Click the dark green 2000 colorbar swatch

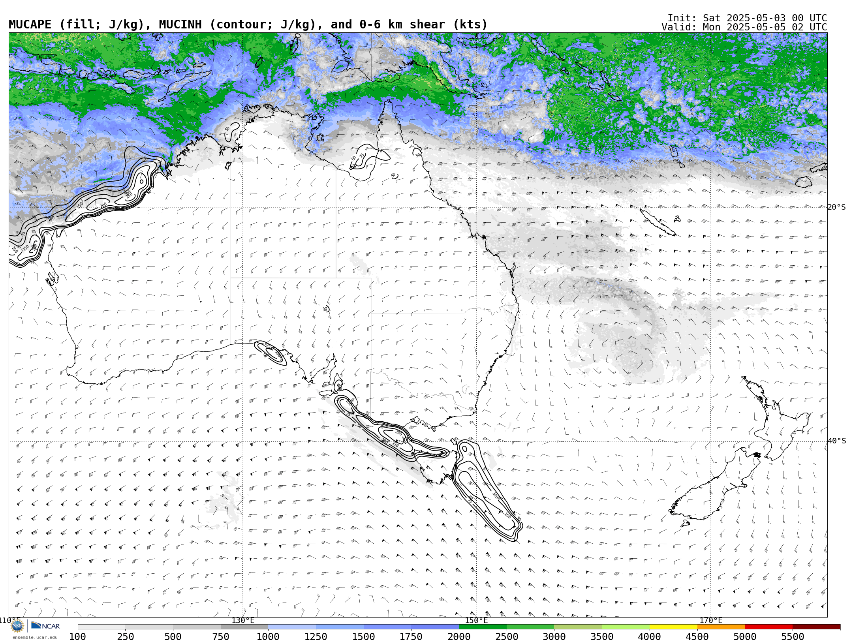tap(483, 627)
